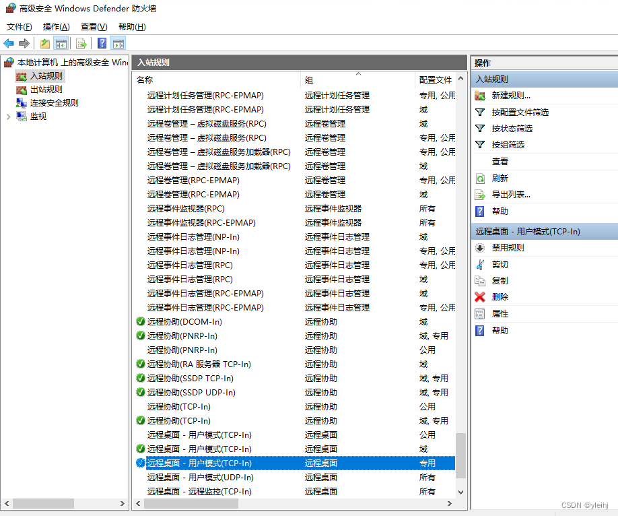Click the 入站规则 actions section header
The width and height of the screenshot is (618, 516).
pos(545,79)
